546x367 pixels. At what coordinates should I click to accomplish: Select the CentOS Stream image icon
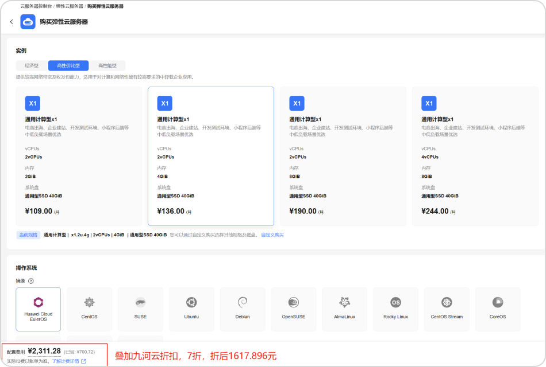447,302
